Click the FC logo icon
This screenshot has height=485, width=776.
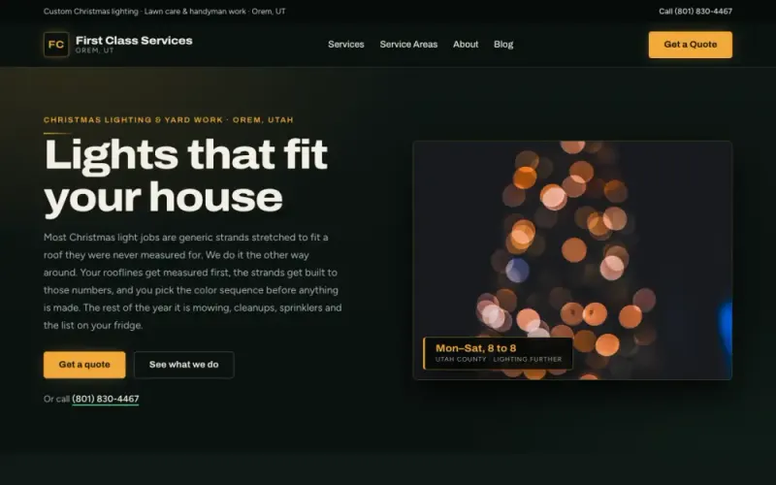(x=56, y=45)
